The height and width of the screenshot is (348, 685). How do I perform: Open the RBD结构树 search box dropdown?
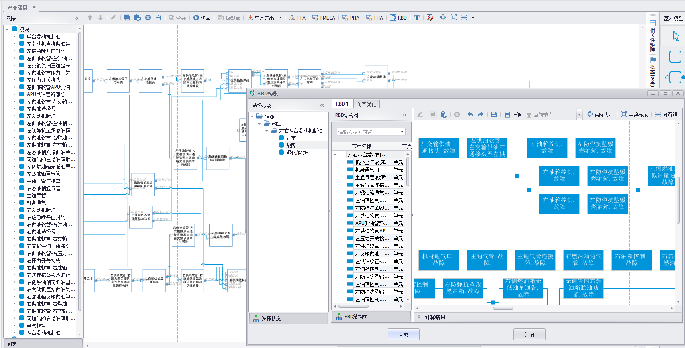(x=402, y=132)
